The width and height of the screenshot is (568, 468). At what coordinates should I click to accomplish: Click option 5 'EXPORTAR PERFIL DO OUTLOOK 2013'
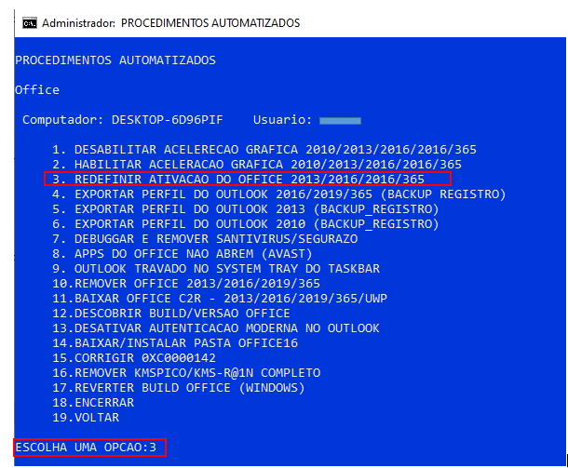246,208
